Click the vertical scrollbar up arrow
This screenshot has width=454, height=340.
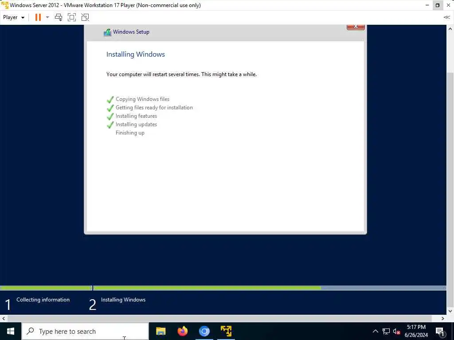[450, 29]
